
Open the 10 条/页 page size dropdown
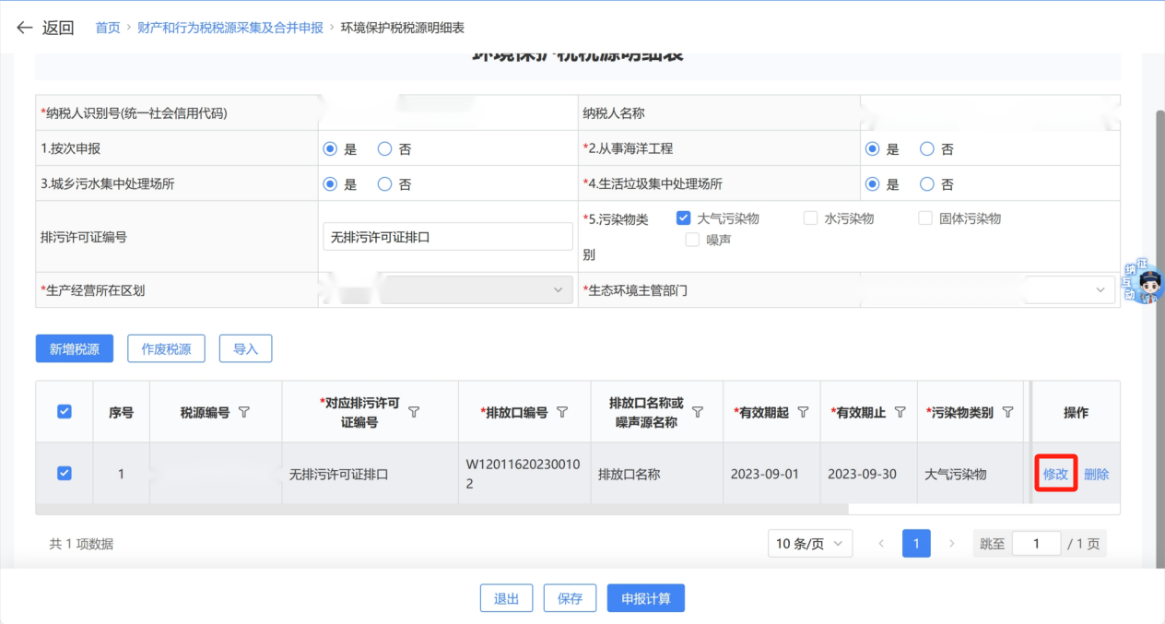[x=809, y=544]
